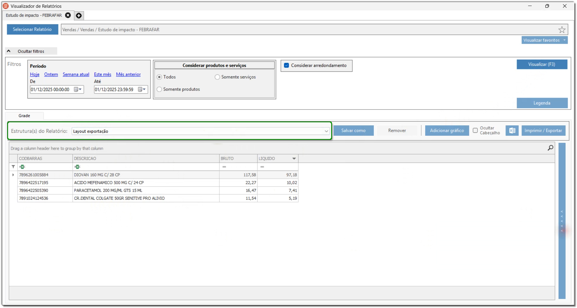Toggle Ocultar Cabeçalho checkbox
This screenshot has width=577, height=308.
click(x=475, y=130)
